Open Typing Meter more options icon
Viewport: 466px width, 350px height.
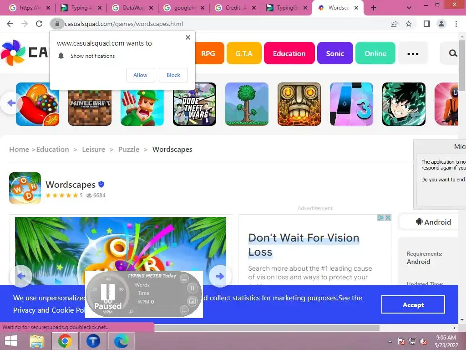184,310
